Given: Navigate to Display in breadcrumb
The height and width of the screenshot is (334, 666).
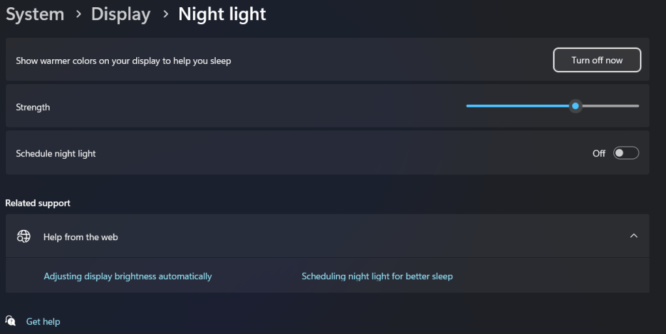Looking at the screenshot, I should (x=121, y=14).
